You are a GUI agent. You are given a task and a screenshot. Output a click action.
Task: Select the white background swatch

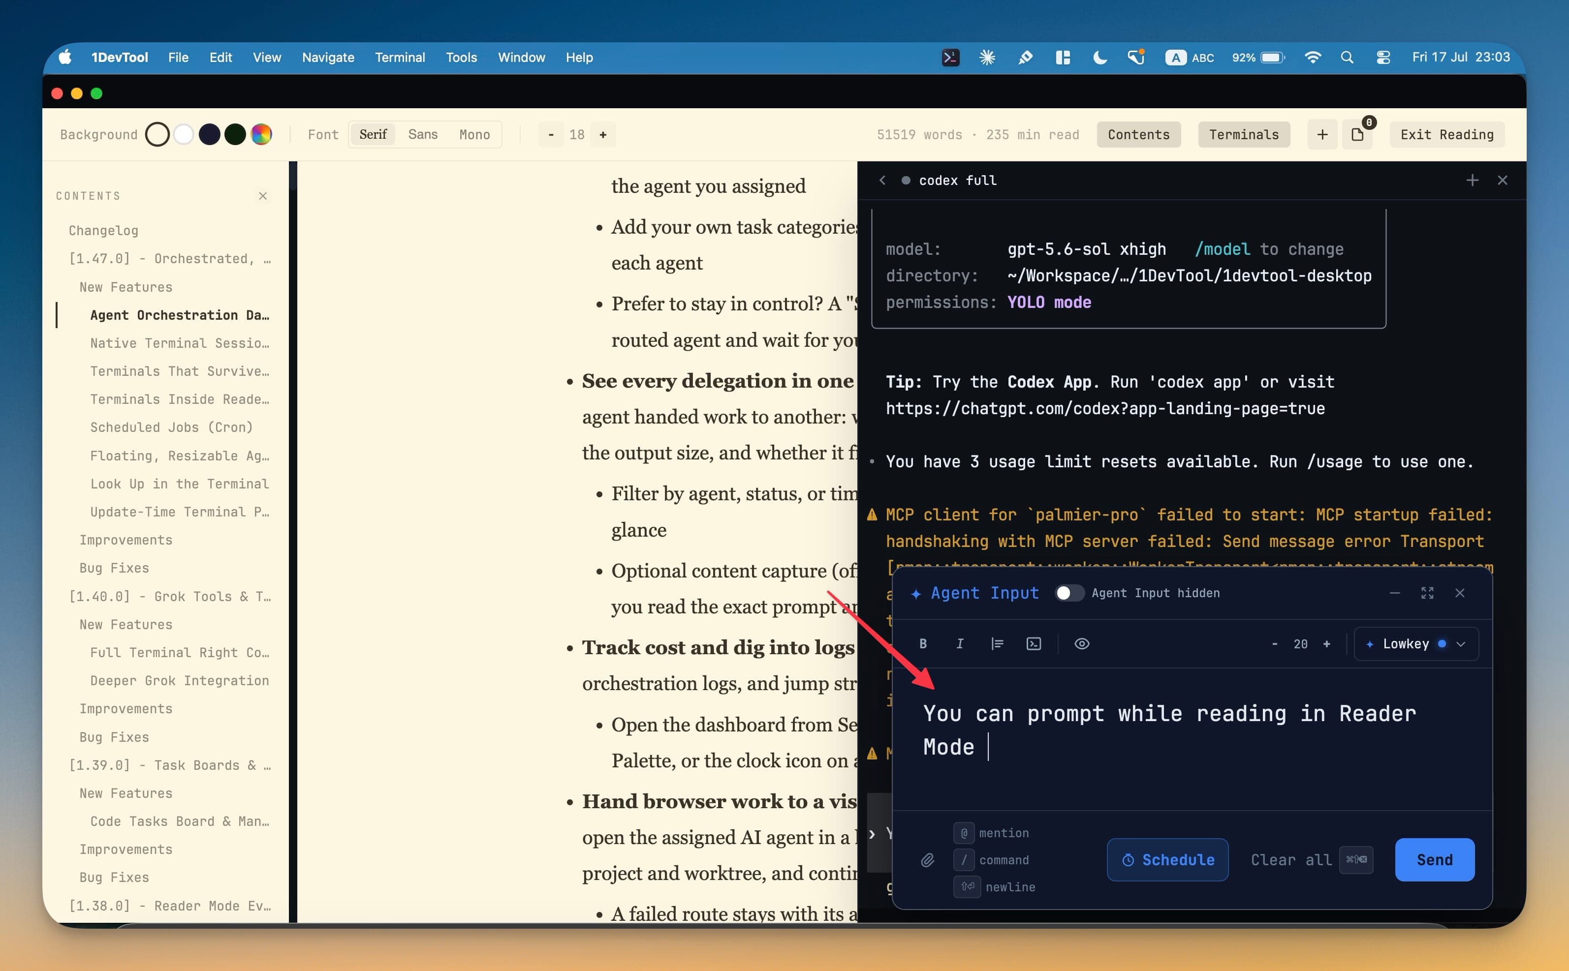pos(183,134)
